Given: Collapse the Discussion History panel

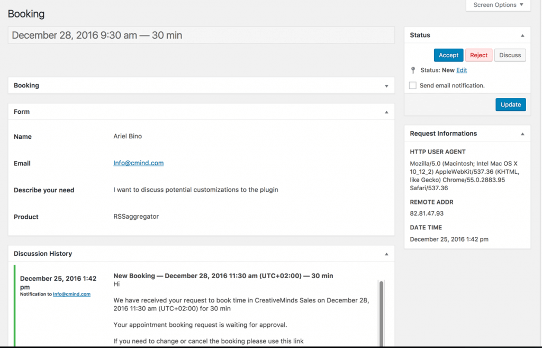Looking at the screenshot, I should pyautogui.click(x=386, y=254).
